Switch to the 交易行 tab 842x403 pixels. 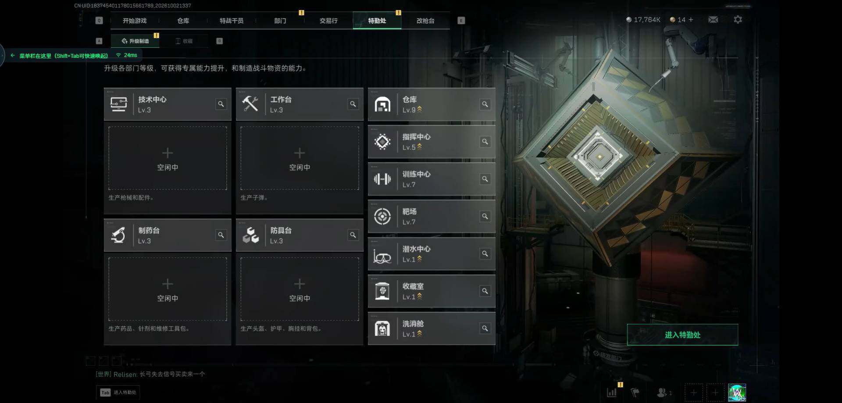[x=328, y=21]
